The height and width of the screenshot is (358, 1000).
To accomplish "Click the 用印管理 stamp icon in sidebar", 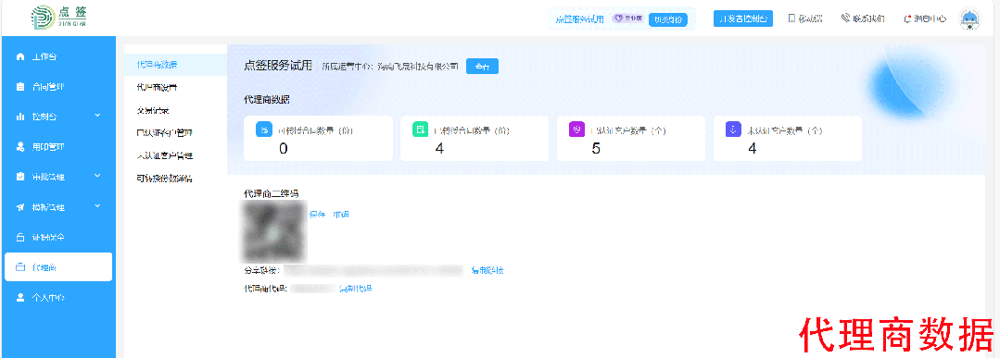I will (x=20, y=146).
